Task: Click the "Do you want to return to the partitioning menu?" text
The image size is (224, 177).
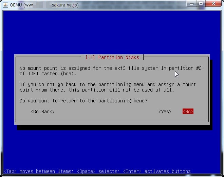Action: [83, 101]
